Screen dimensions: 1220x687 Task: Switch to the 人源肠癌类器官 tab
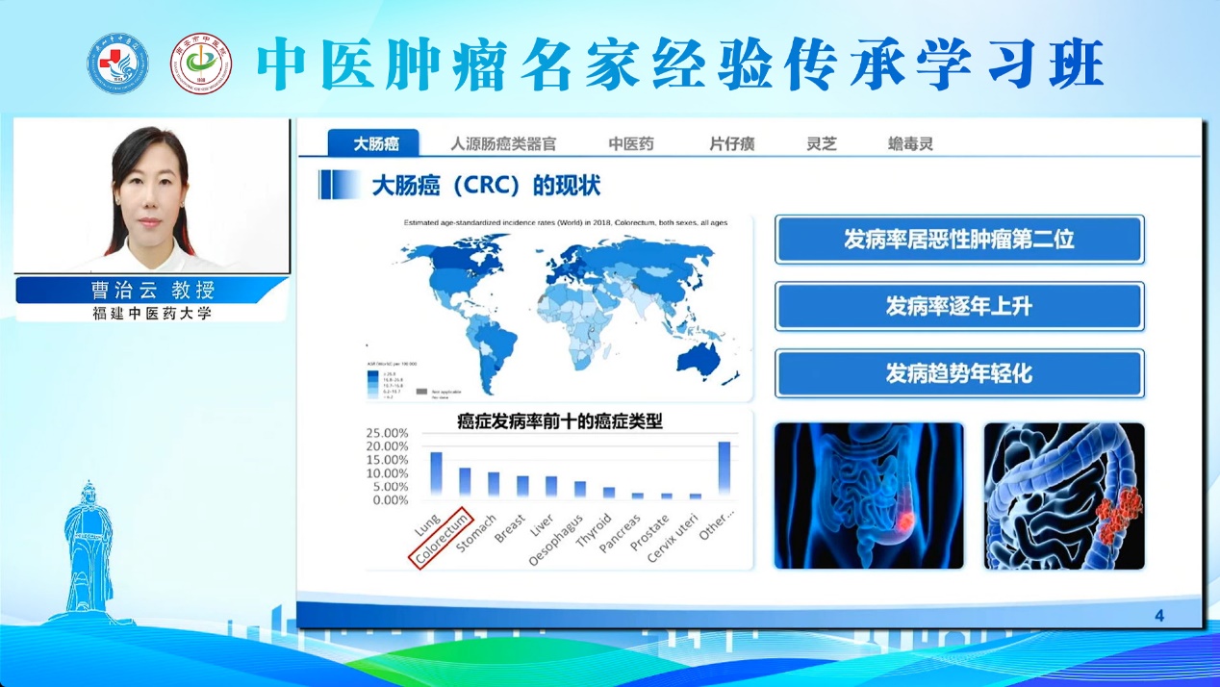[x=503, y=144]
